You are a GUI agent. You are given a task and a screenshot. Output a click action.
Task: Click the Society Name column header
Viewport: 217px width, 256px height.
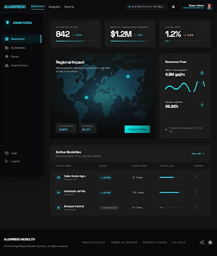[63, 166]
